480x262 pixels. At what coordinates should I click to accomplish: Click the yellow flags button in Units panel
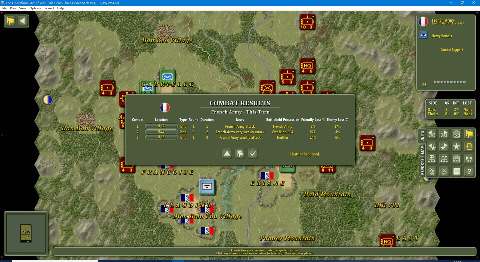tap(469, 134)
